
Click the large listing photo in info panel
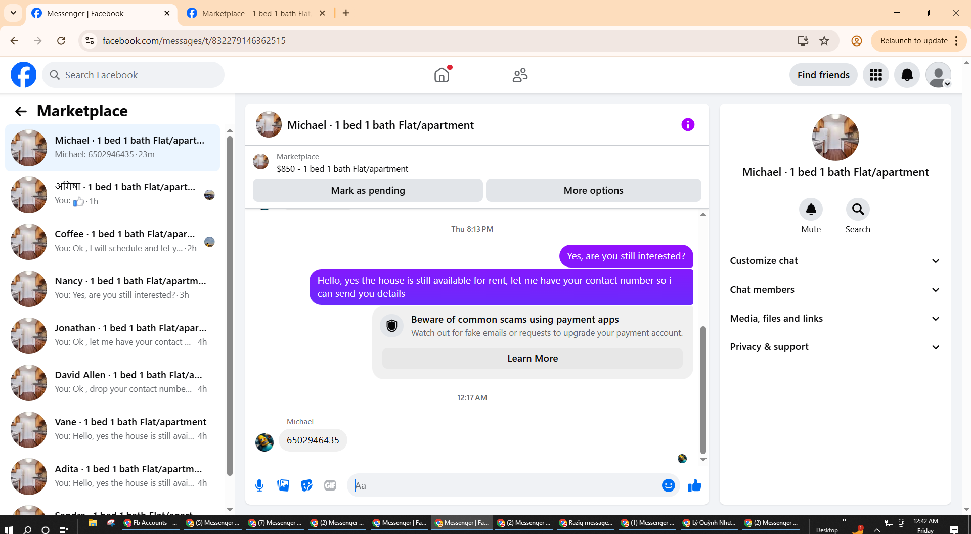835,138
